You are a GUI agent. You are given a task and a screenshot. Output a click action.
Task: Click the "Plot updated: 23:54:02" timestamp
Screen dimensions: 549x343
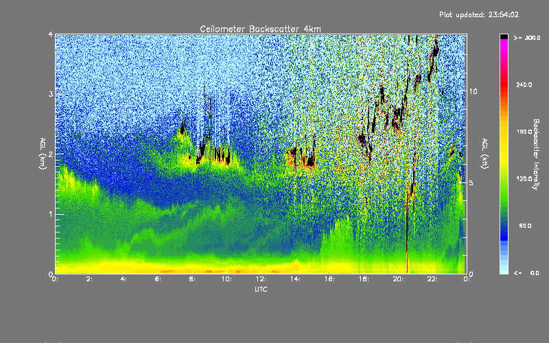(479, 14)
